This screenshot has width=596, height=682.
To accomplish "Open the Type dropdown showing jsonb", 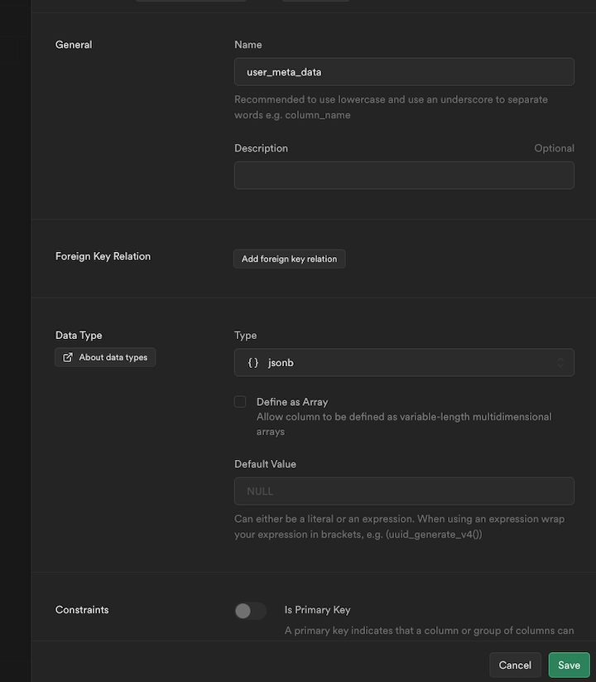I will [x=404, y=362].
